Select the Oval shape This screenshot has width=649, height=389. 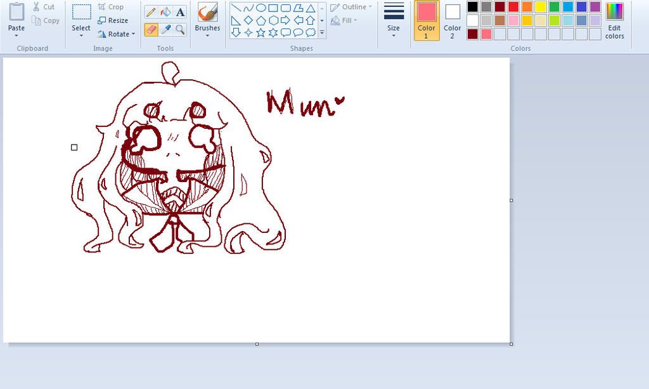[x=260, y=8]
